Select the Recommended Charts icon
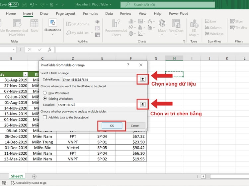249x186 pixels. [116, 28]
